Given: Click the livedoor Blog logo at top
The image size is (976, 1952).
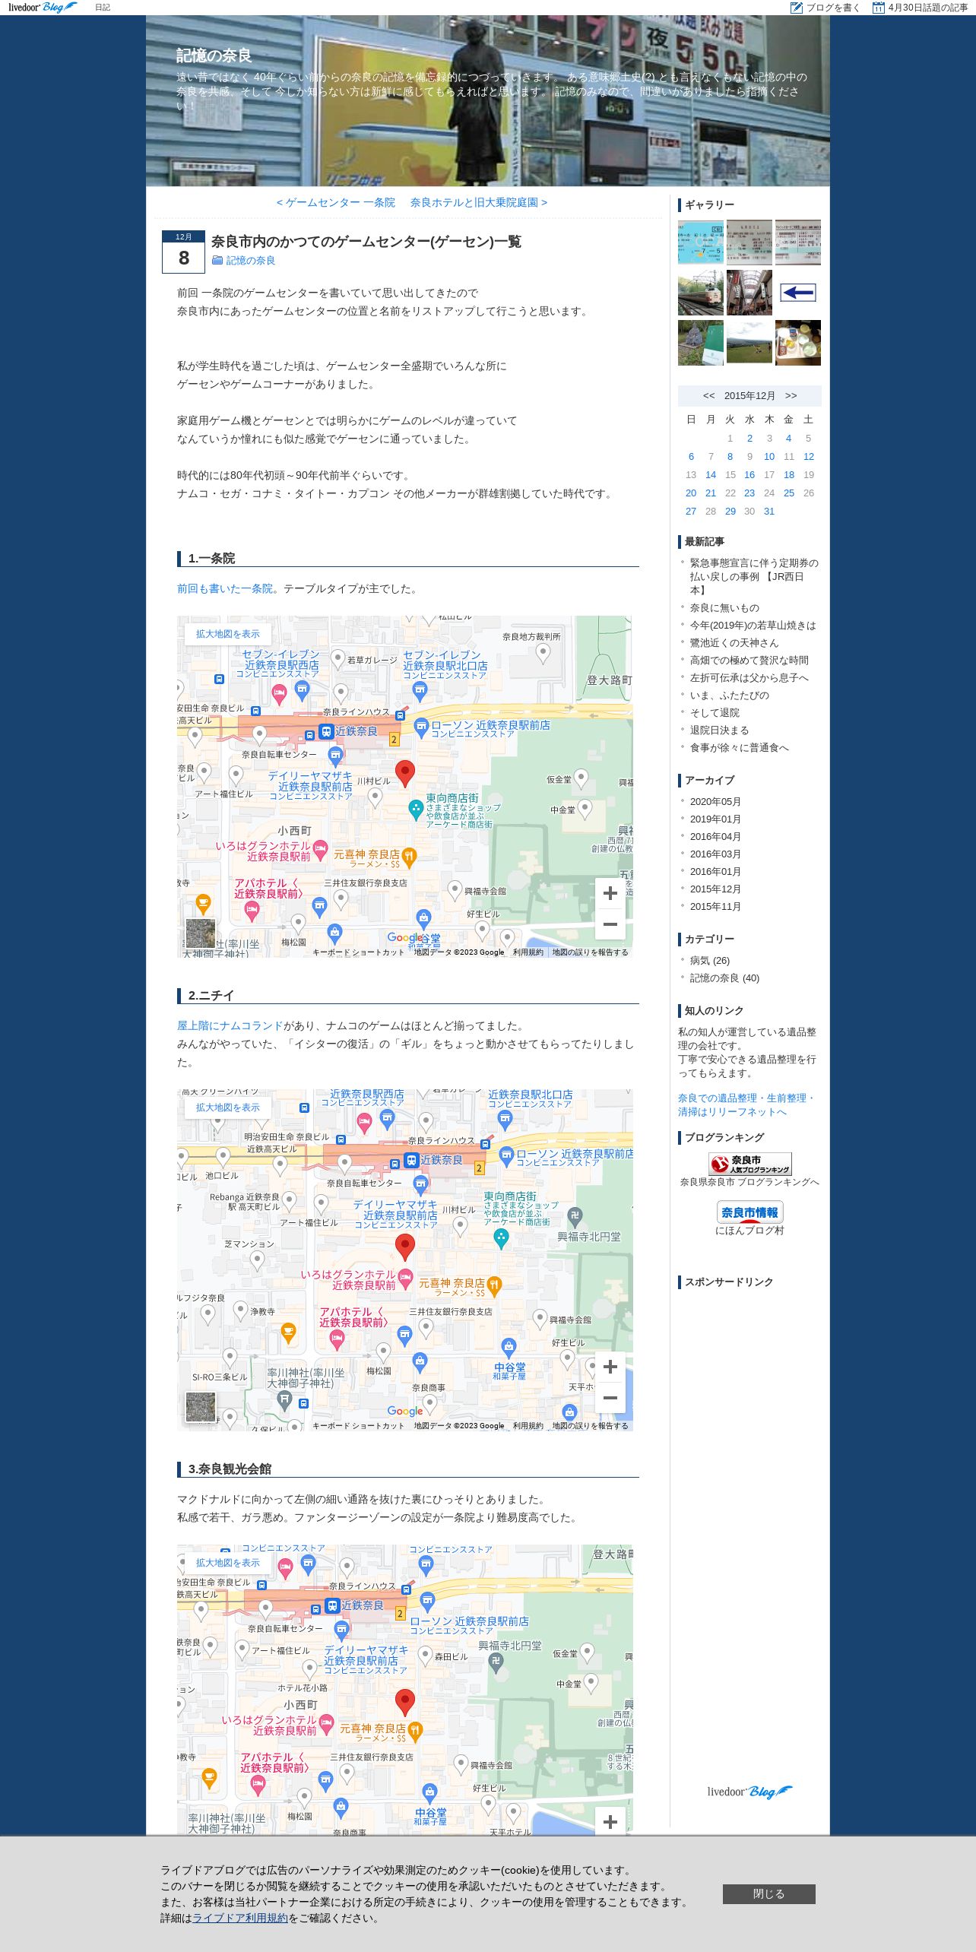Looking at the screenshot, I should 43,7.
